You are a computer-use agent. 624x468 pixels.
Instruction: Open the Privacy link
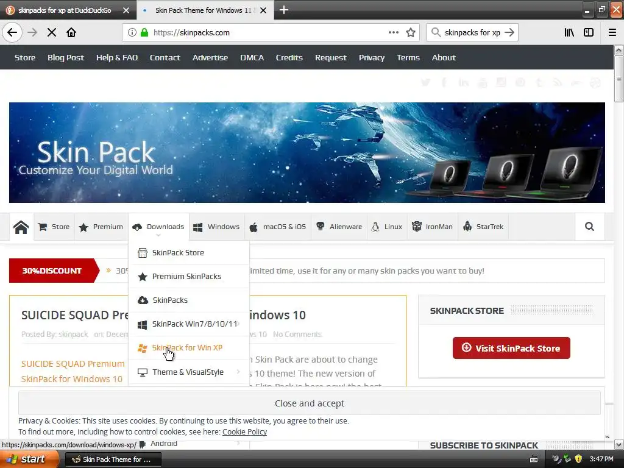372,58
